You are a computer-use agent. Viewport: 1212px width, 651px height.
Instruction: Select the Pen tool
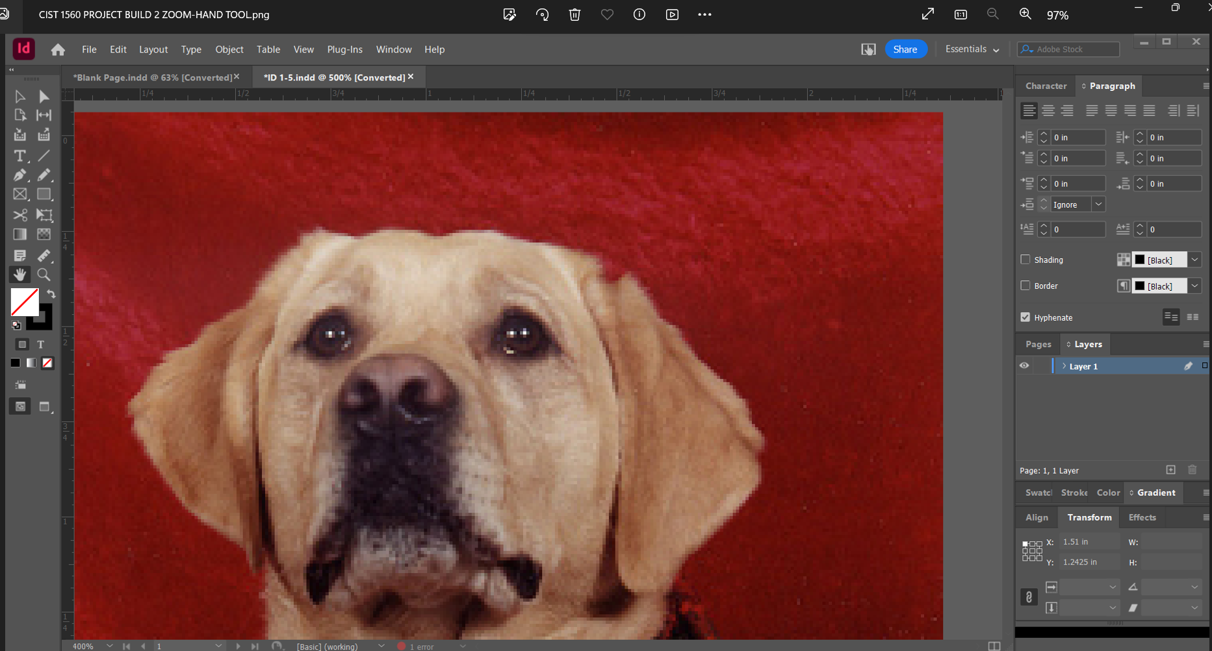click(x=19, y=175)
